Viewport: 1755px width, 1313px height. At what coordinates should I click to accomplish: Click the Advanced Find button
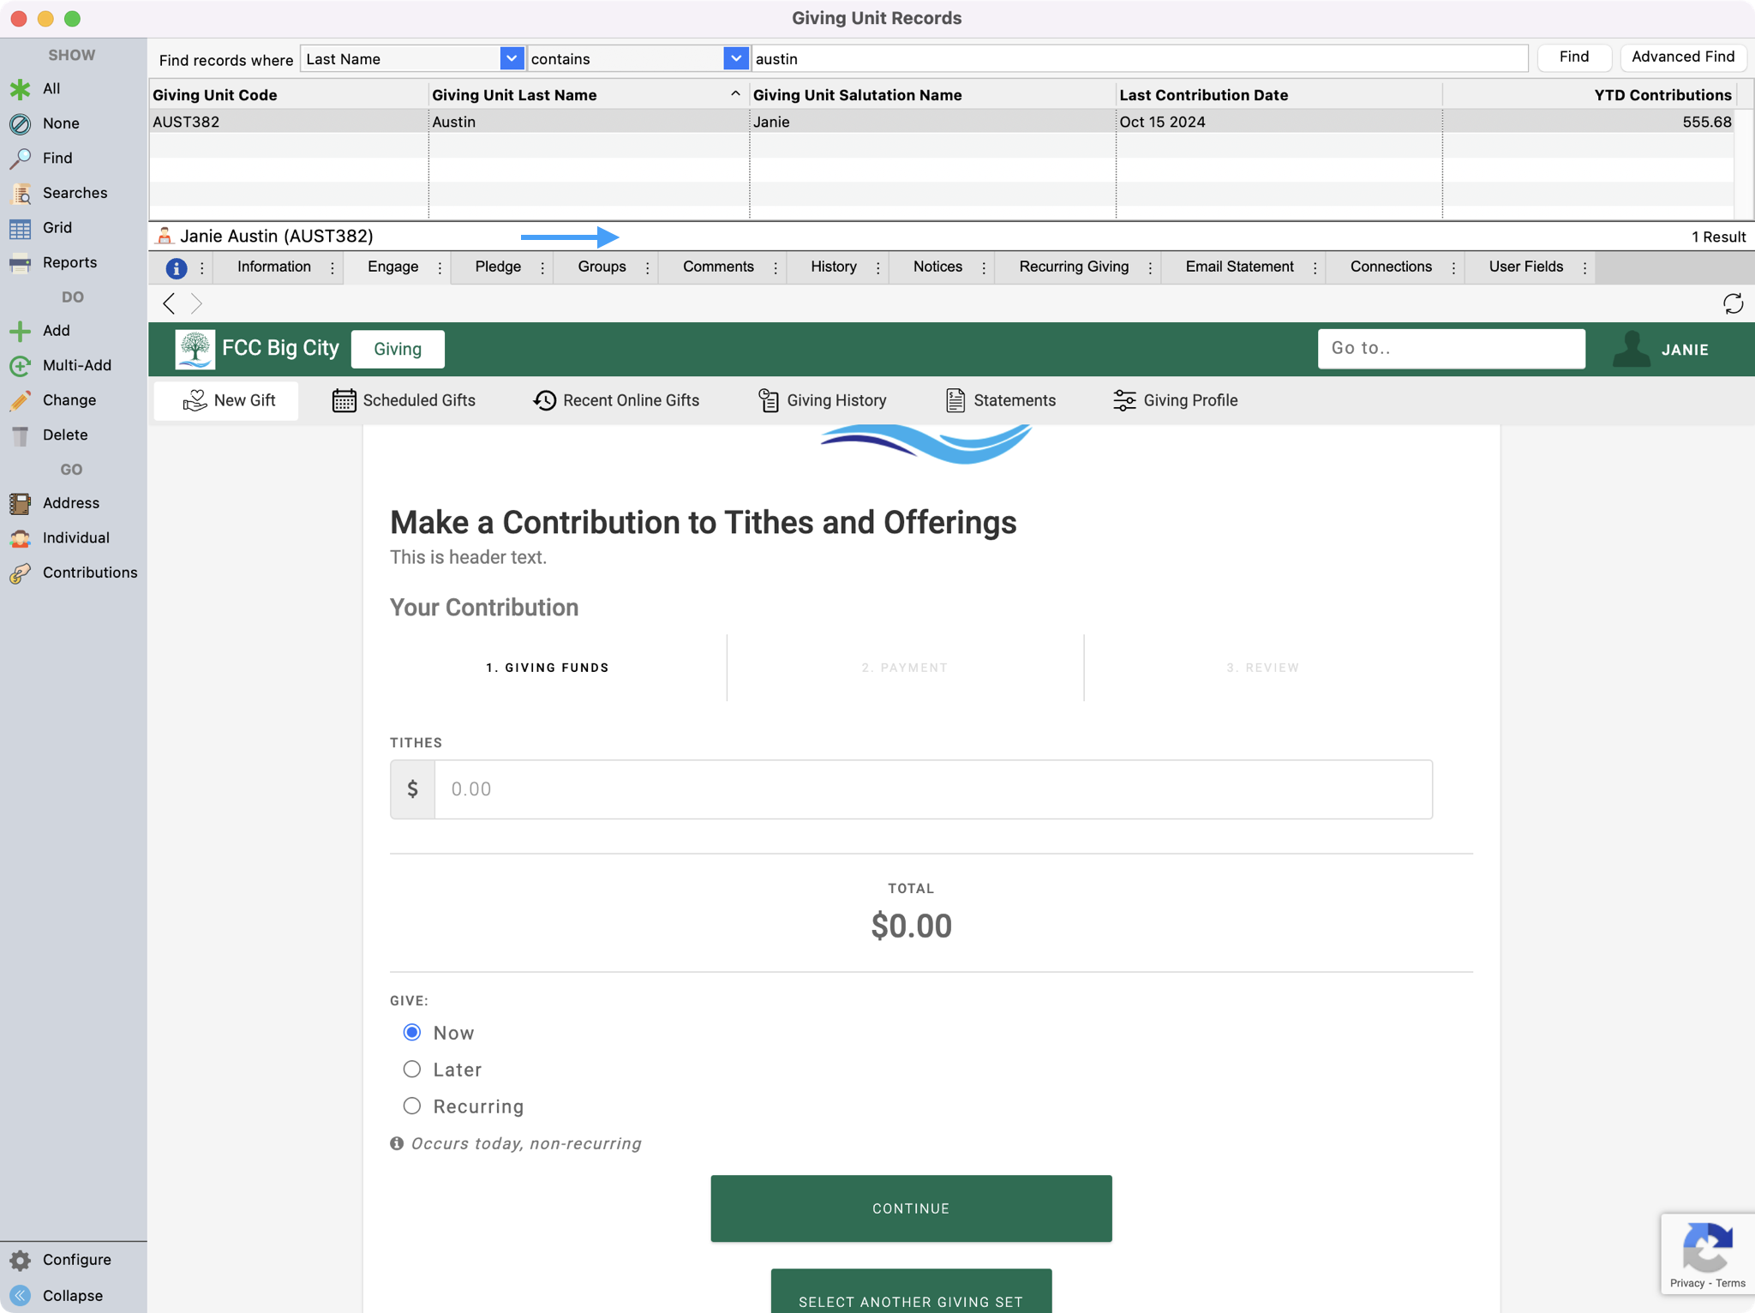(1682, 57)
